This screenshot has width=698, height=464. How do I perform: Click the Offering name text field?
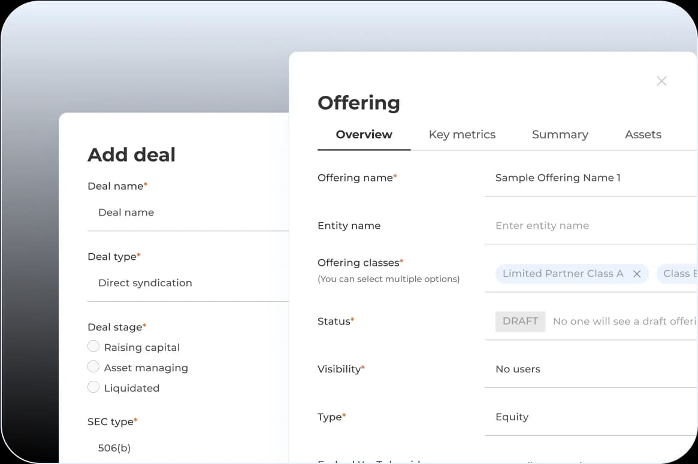(590, 178)
